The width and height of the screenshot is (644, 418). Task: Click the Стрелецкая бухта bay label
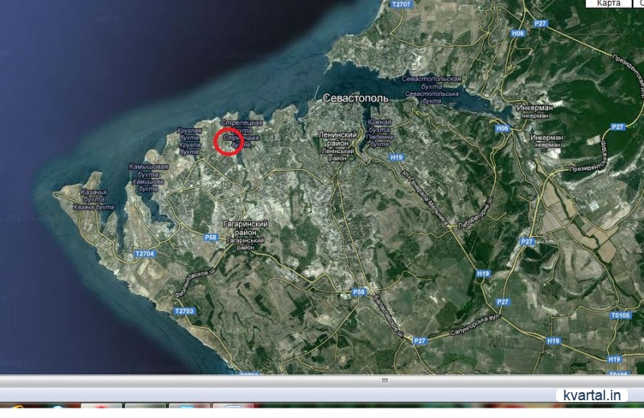(x=242, y=122)
